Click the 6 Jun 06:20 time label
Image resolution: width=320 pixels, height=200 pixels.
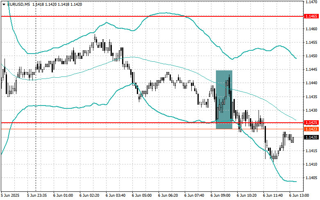point(168,196)
